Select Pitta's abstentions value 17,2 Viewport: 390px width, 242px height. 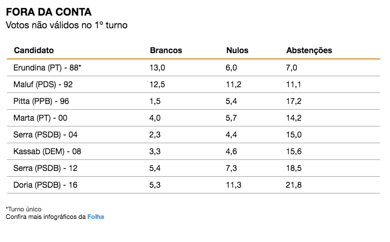293,101
